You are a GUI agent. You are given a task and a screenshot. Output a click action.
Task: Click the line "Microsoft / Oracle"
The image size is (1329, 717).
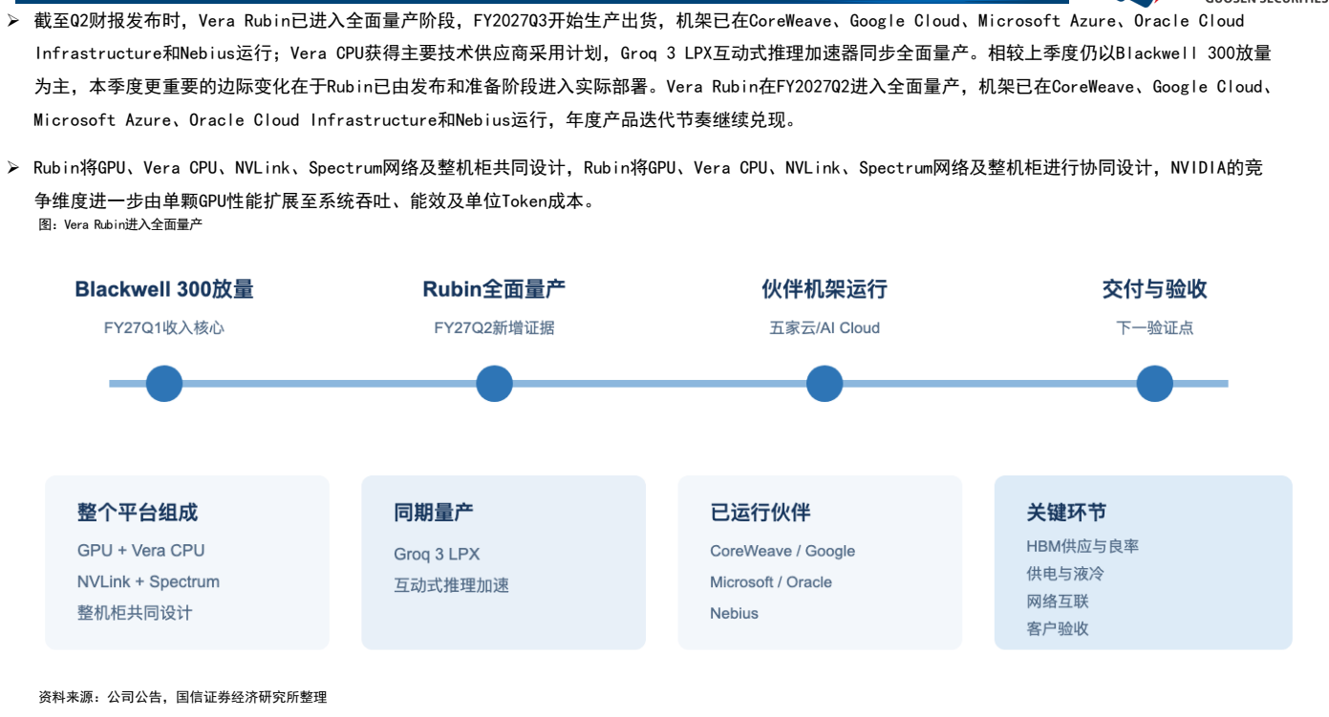[771, 582]
